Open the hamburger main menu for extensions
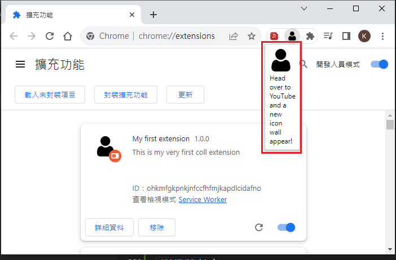396x260 pixels. point(20,65)
